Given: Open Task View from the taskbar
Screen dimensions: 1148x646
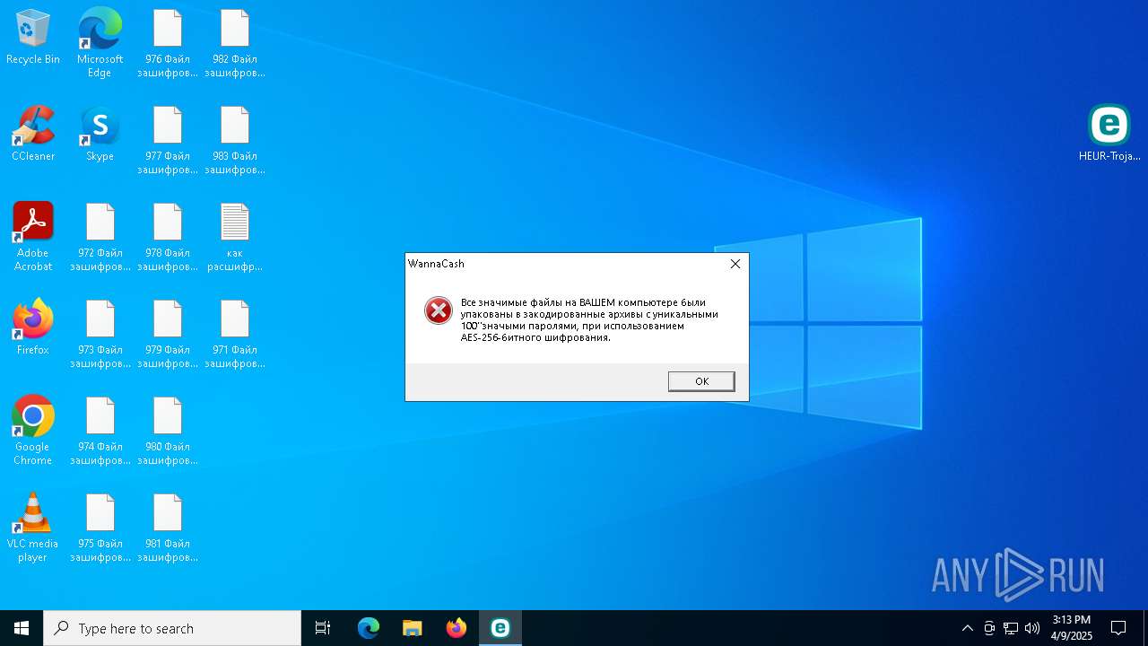Looking at the screenshot, I should click(323, 628).
